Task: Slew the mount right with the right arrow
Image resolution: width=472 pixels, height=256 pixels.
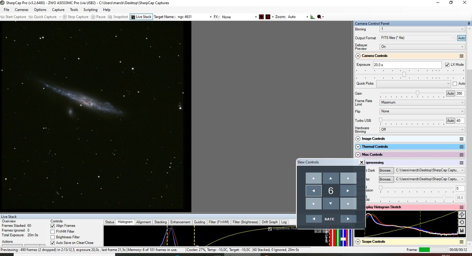Action: coord(348,191)
